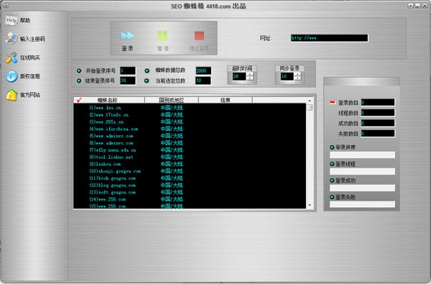Select row (10)shouji.gougou.com
Image resolution: width=431 pixels, height=284 pixels.
coord(190,171)
